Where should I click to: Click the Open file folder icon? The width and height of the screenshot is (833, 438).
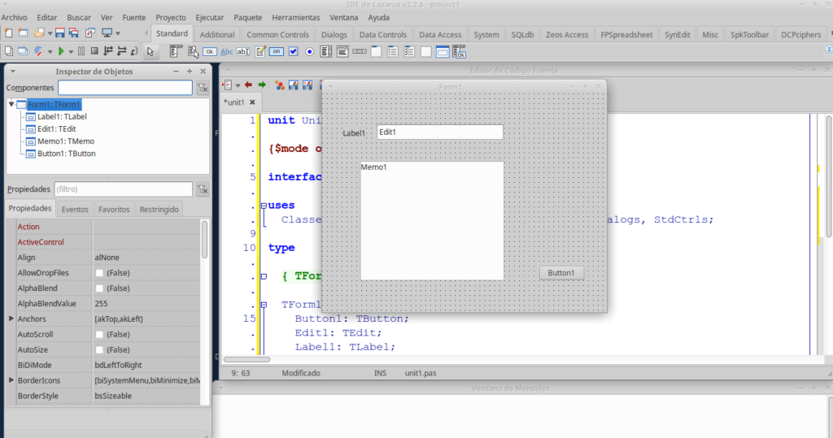click(39, 33)
